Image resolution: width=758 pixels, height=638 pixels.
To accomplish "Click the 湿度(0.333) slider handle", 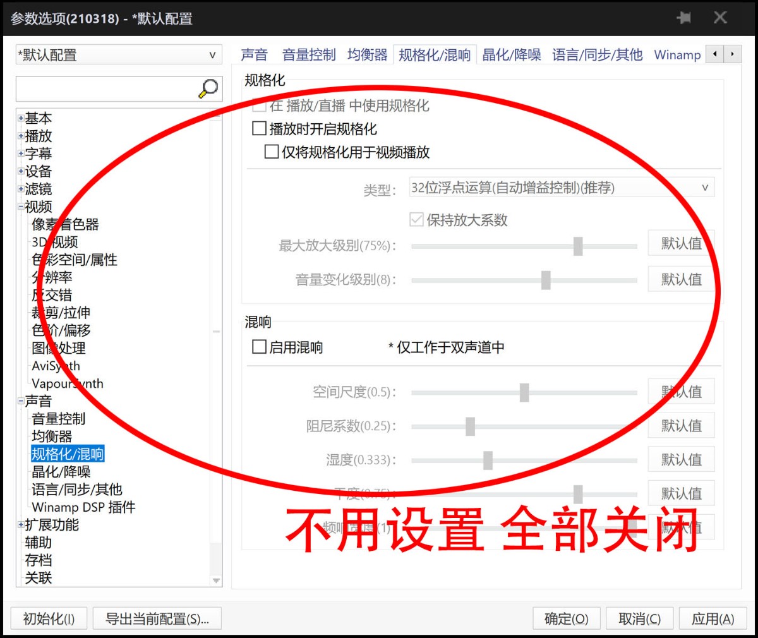I will 488,460.
